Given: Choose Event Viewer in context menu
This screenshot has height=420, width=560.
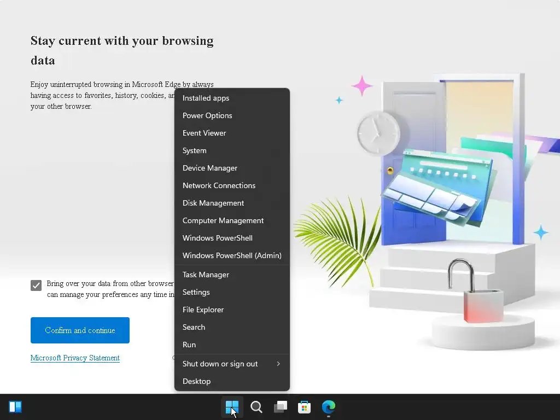Looking at the screenshot, I should pos(232,133).
